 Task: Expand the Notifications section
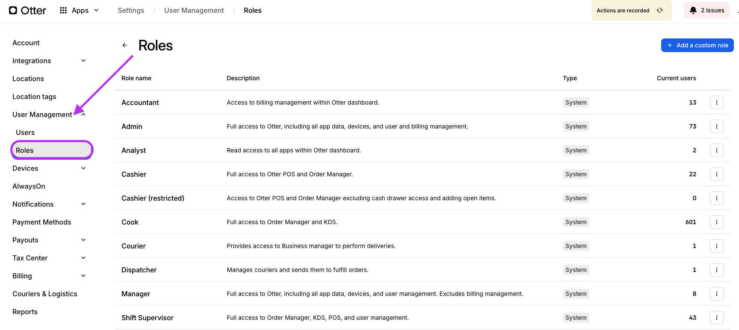[x=83, y=204]
